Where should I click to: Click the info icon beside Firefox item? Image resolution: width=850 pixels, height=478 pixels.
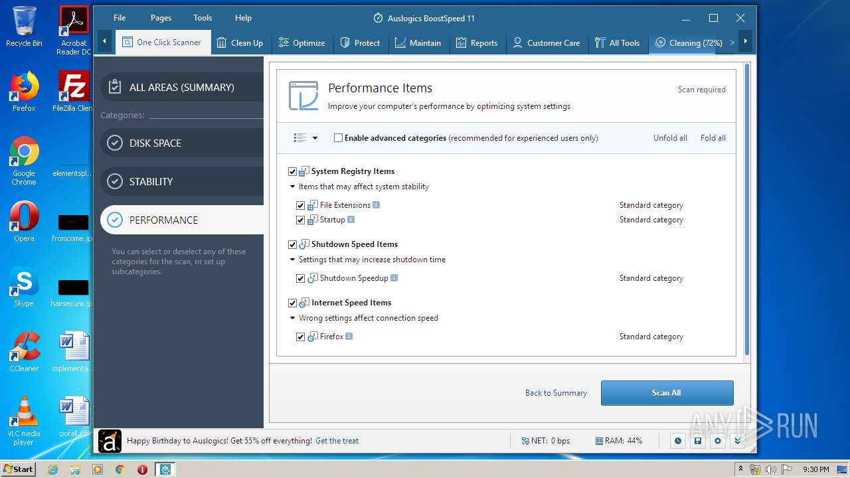[349, 336]
